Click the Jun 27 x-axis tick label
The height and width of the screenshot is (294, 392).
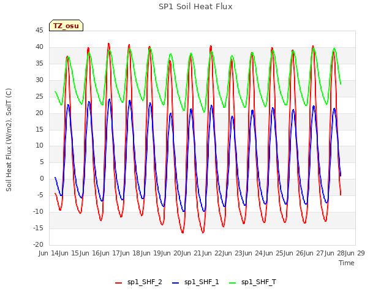(315, 253)
